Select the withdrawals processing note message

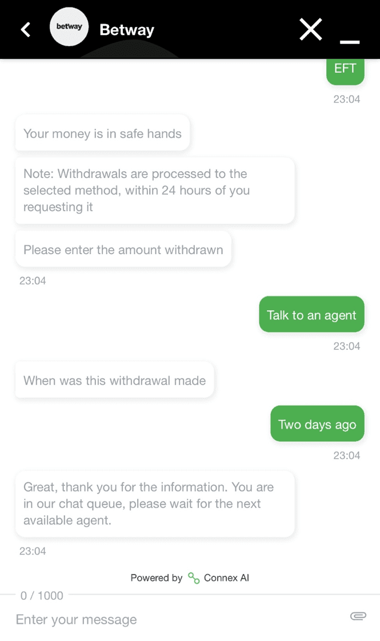(154, 191)
